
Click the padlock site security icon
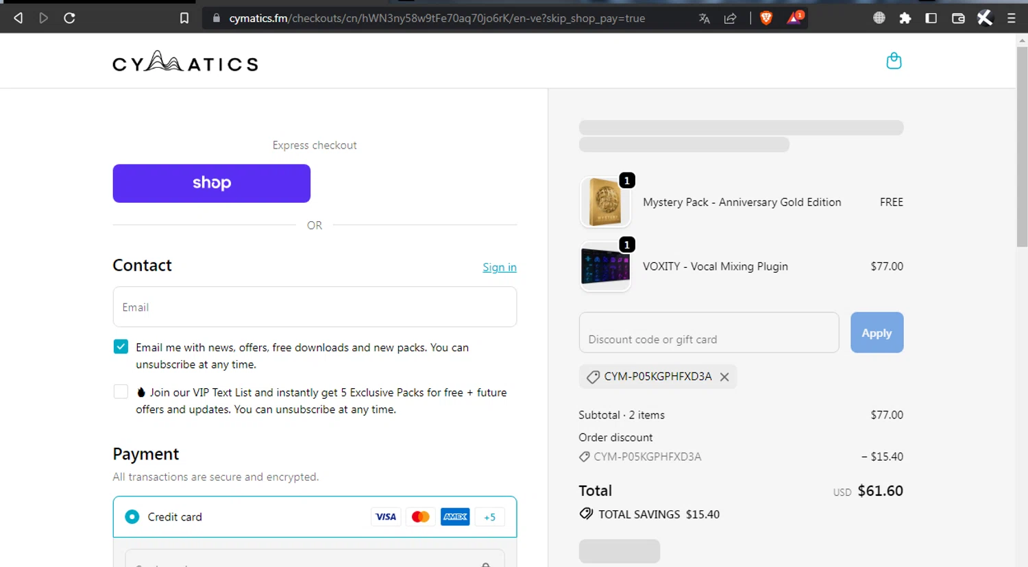coord(217,18)
